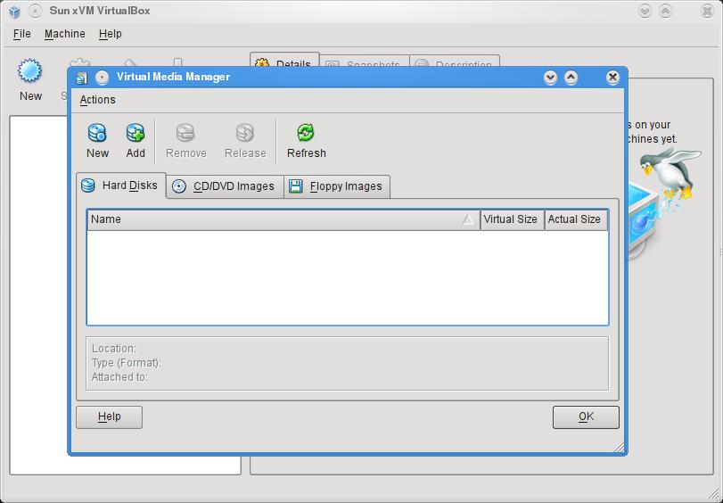
Task: Select the Details tab in main window
Action: (284, 62)
